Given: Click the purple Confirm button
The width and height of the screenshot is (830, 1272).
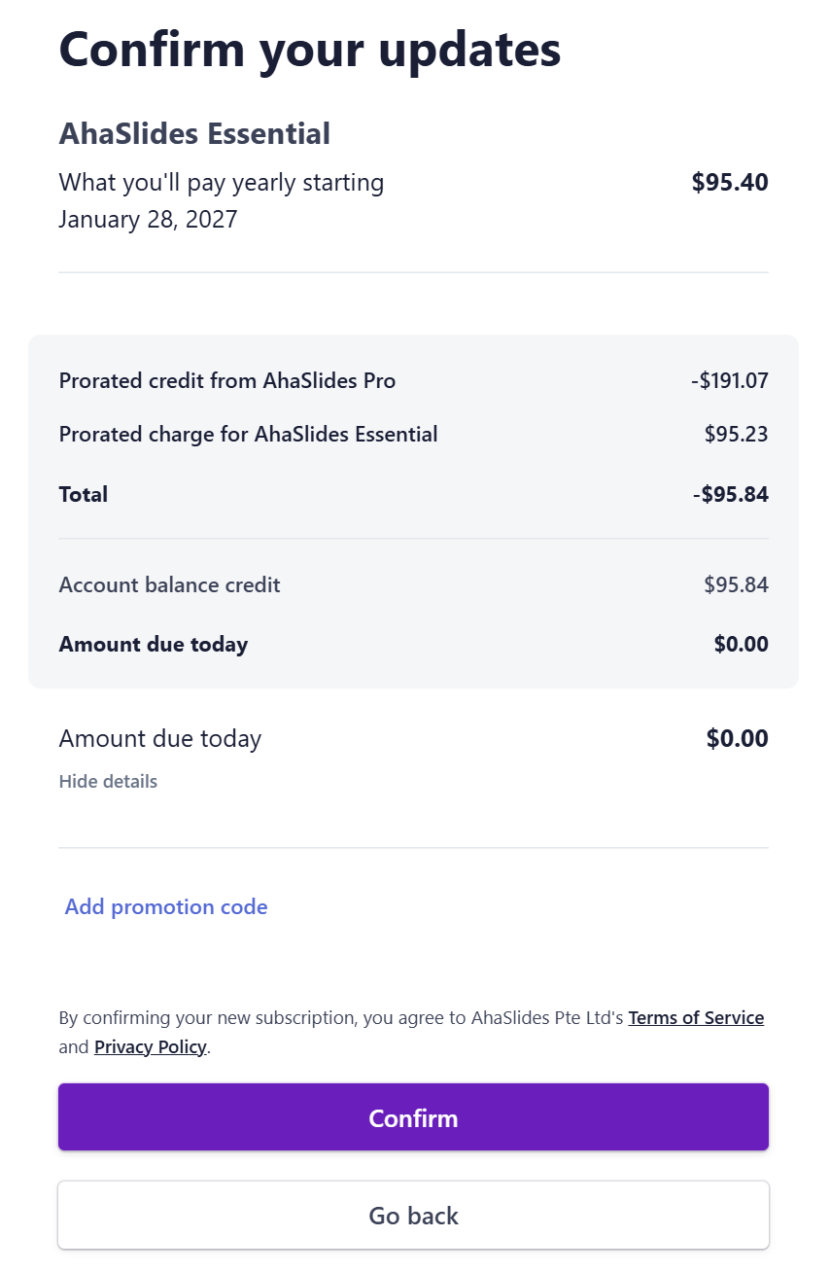Looking at the screenshot, I should [x=413, y=1117].
